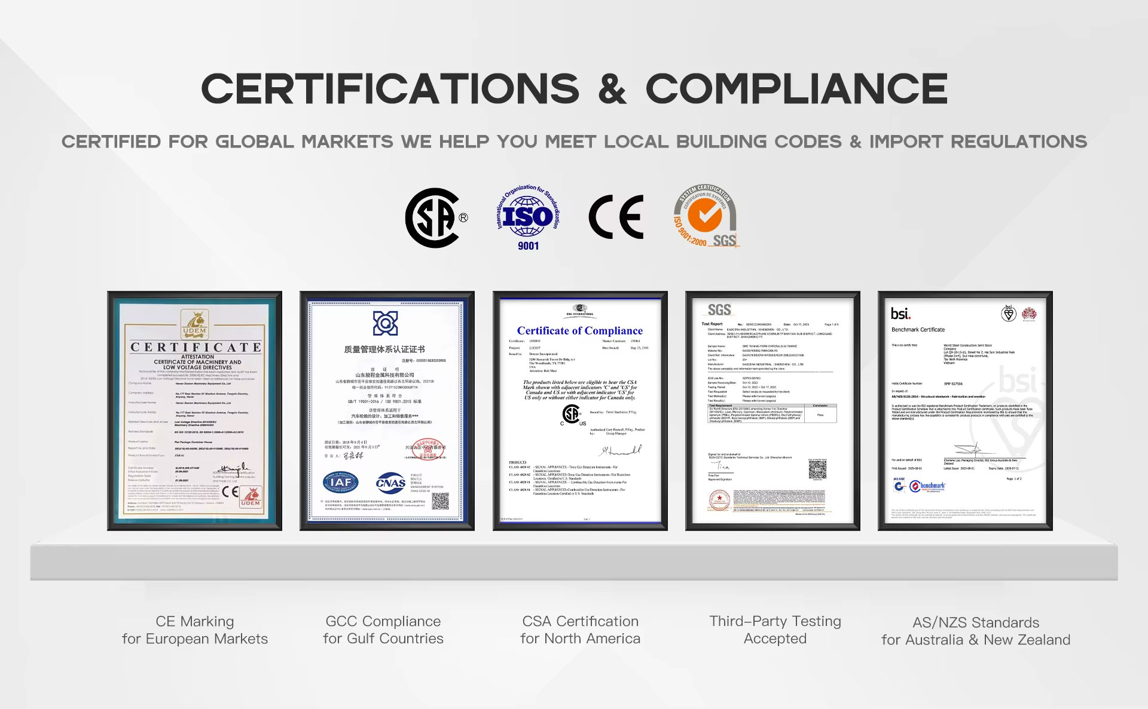Screen dimensions: 1148x709
Task: Click the "CERTIFICATIONS & COMPLIANCE" heading
Action: click(575, 88)
